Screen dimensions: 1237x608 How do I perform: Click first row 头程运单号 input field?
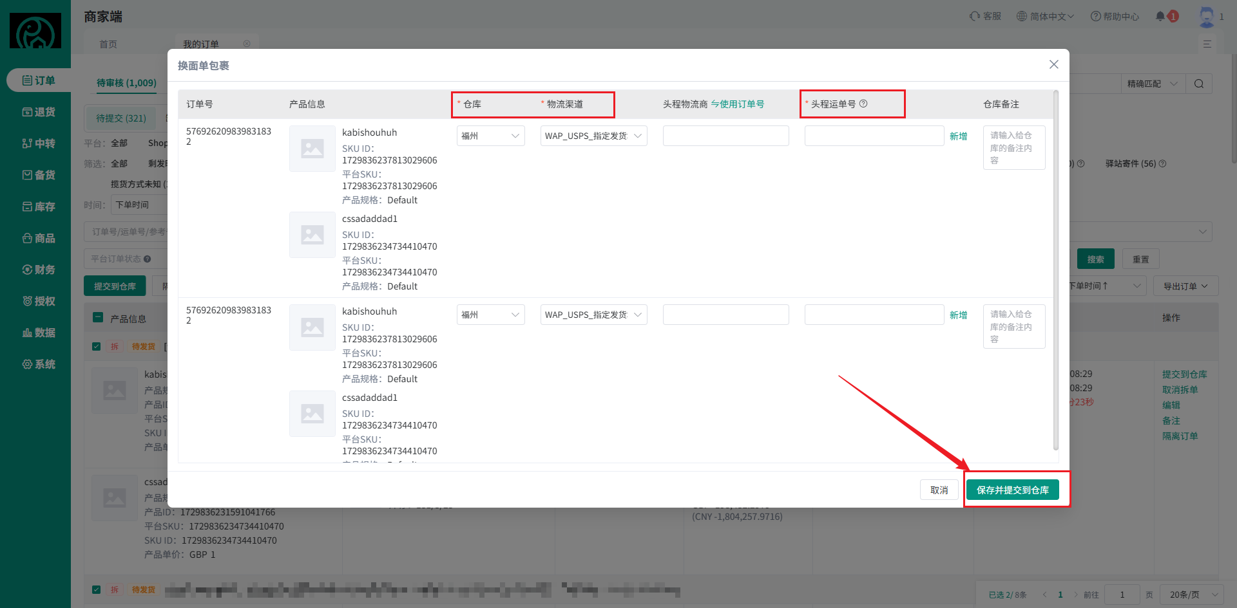(874, 136)
